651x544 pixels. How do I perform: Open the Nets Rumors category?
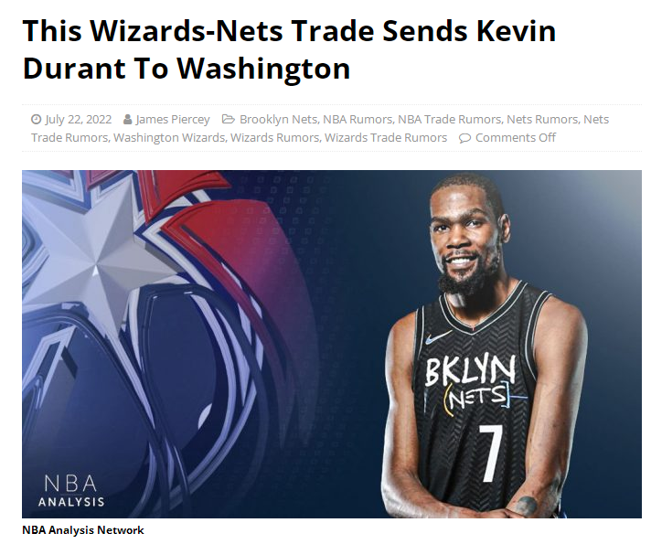pos(542,120)
